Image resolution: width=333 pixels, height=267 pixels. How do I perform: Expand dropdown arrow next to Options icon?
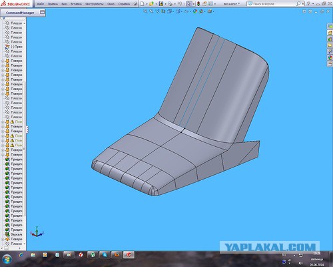214,4
